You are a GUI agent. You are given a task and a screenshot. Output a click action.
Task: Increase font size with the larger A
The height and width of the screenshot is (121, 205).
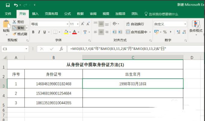click(82, 24)
